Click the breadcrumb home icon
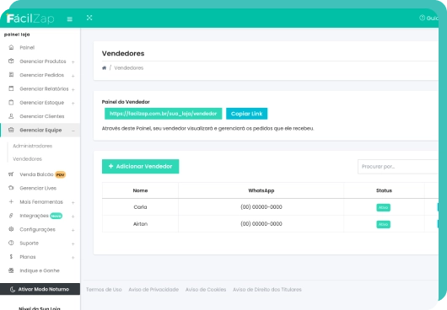Image resolution: width=447 pixels, height=310 pixels. point(104,67)
